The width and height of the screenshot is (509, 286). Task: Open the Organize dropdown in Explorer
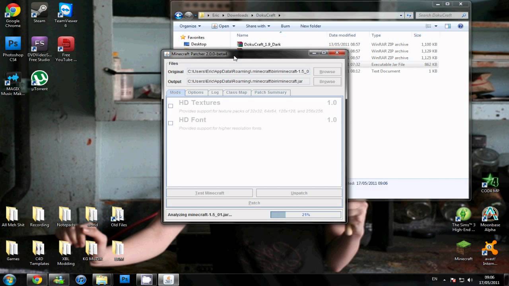pos(190,26)
